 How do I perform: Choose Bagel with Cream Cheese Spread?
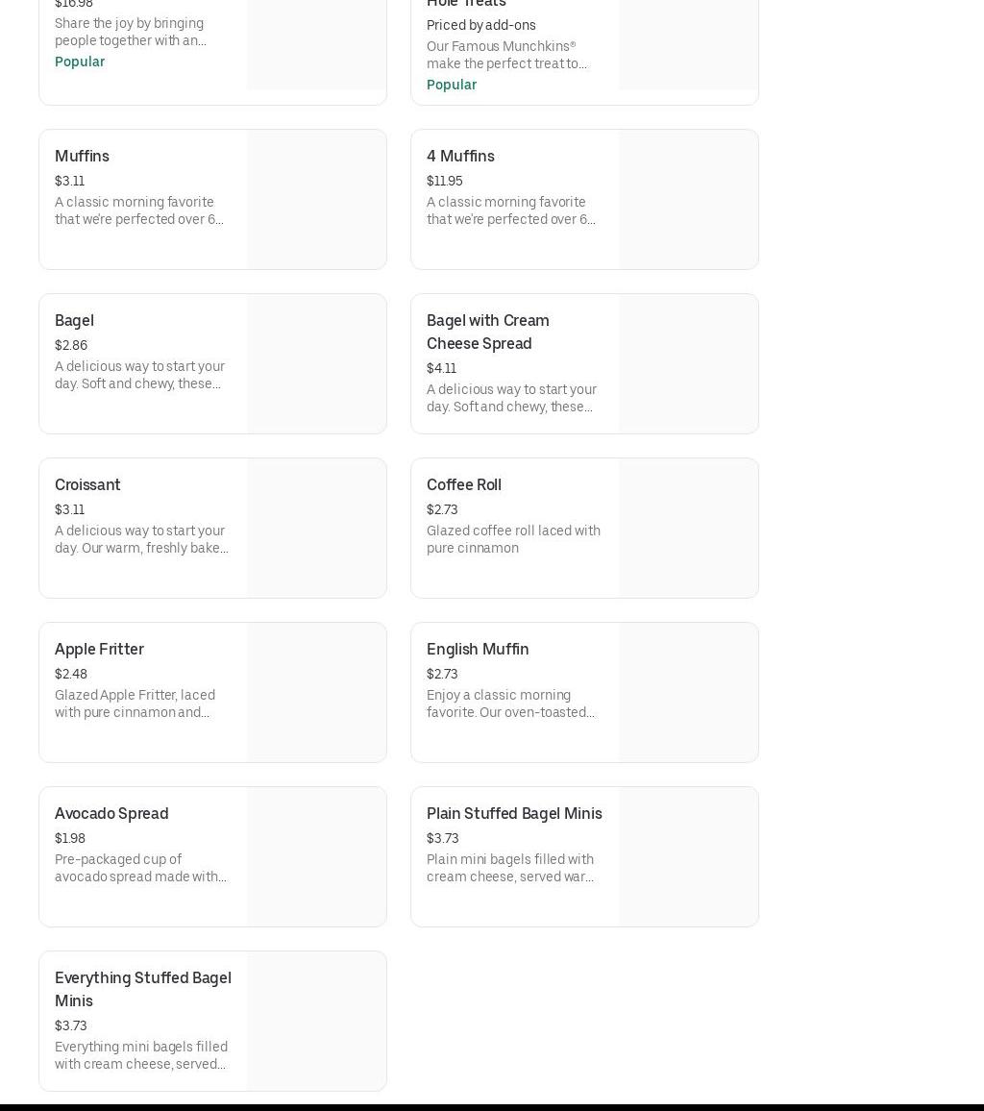coord(487,332)
